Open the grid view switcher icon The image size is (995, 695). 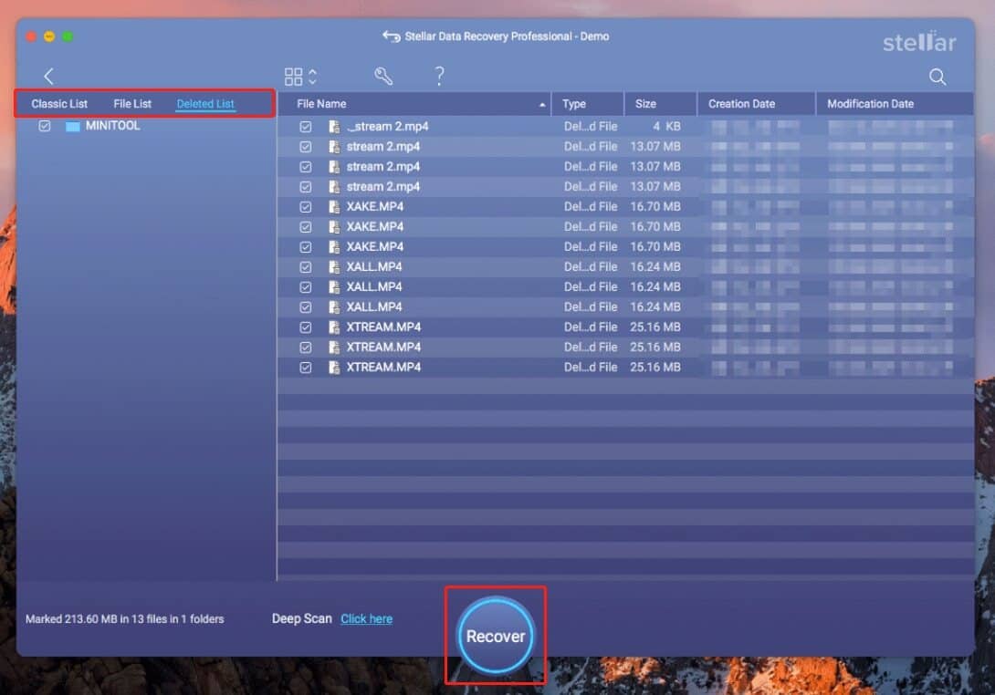293,77
